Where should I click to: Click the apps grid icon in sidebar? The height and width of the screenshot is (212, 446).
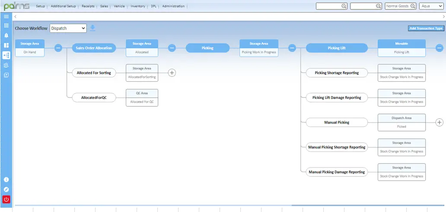pos(6,25)
